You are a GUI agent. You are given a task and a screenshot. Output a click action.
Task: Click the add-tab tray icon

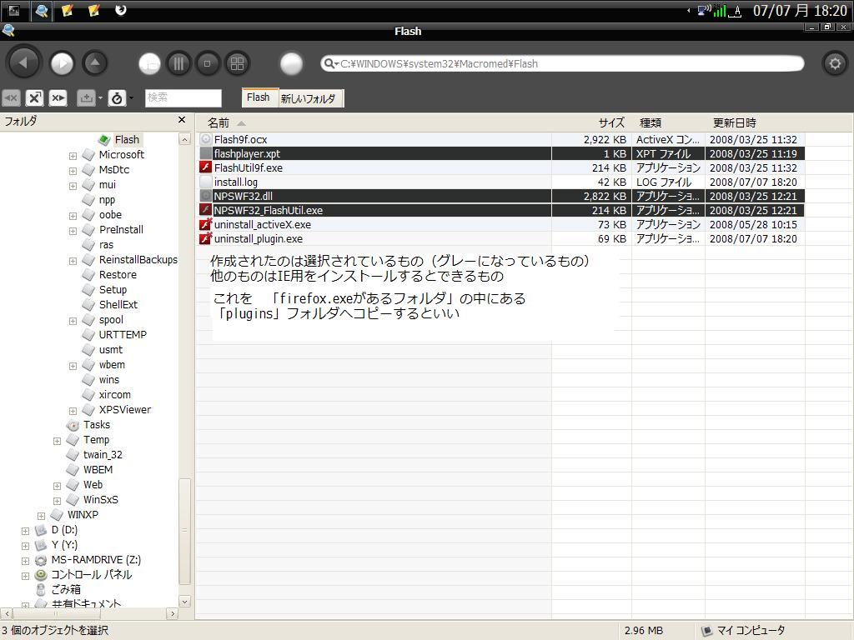pos(86,98)
